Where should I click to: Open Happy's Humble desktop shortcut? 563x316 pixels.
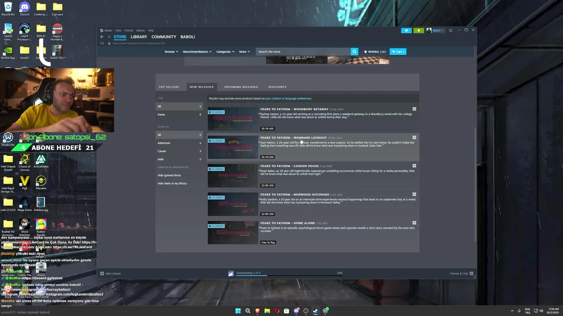pos(57,32)
